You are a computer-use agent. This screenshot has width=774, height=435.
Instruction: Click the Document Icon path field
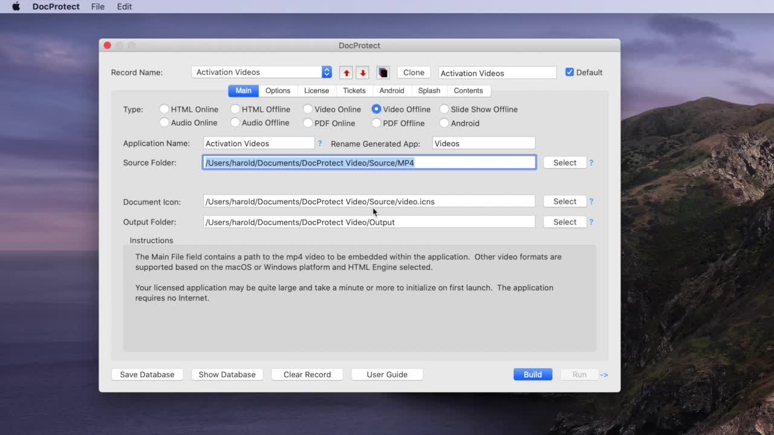point(369,201)
